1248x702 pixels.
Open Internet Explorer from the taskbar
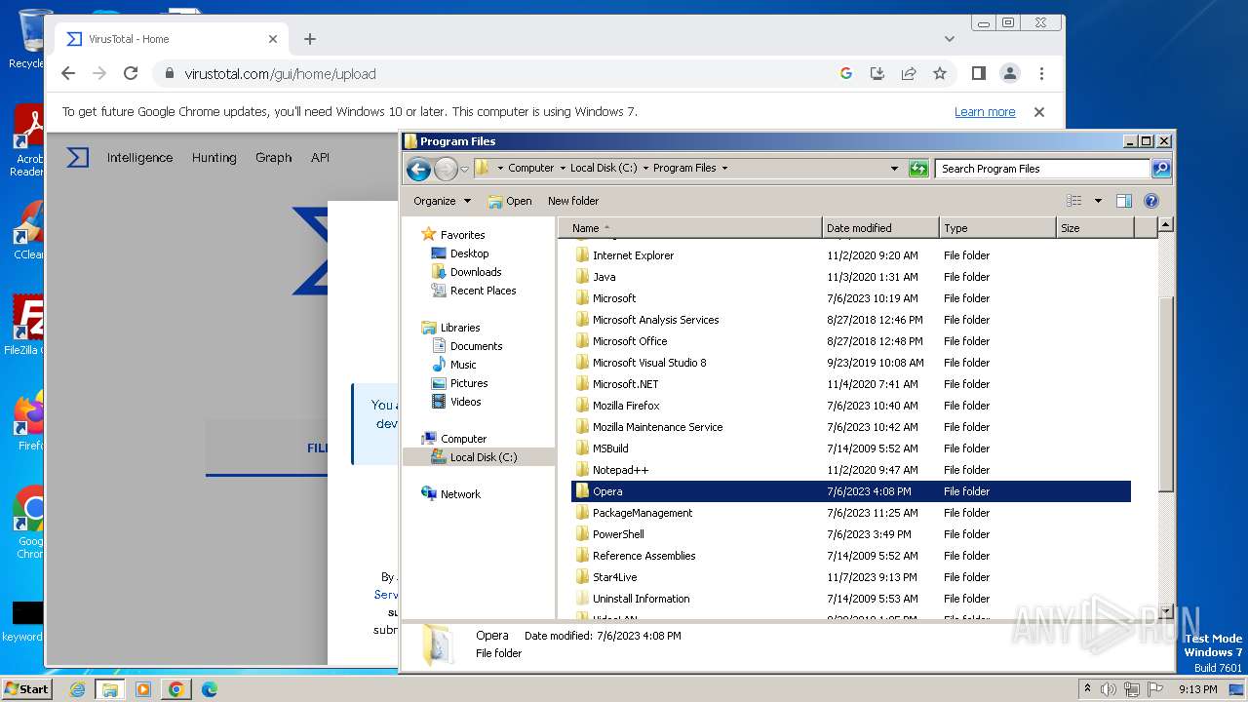click(x=77, y=689)
